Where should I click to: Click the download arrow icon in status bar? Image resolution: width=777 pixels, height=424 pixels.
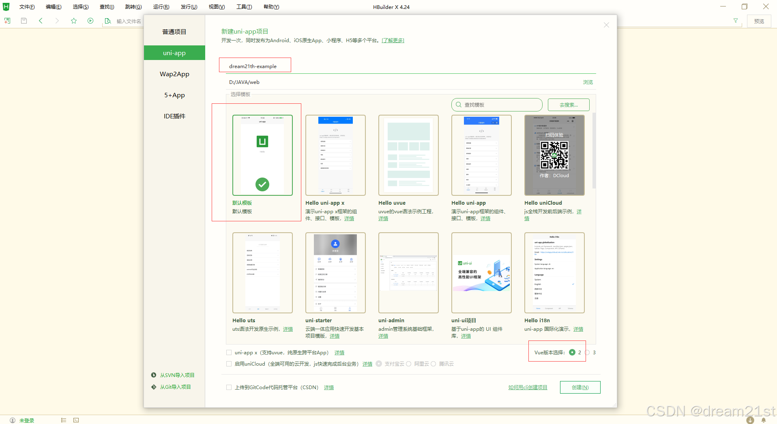tap(750, 420)
